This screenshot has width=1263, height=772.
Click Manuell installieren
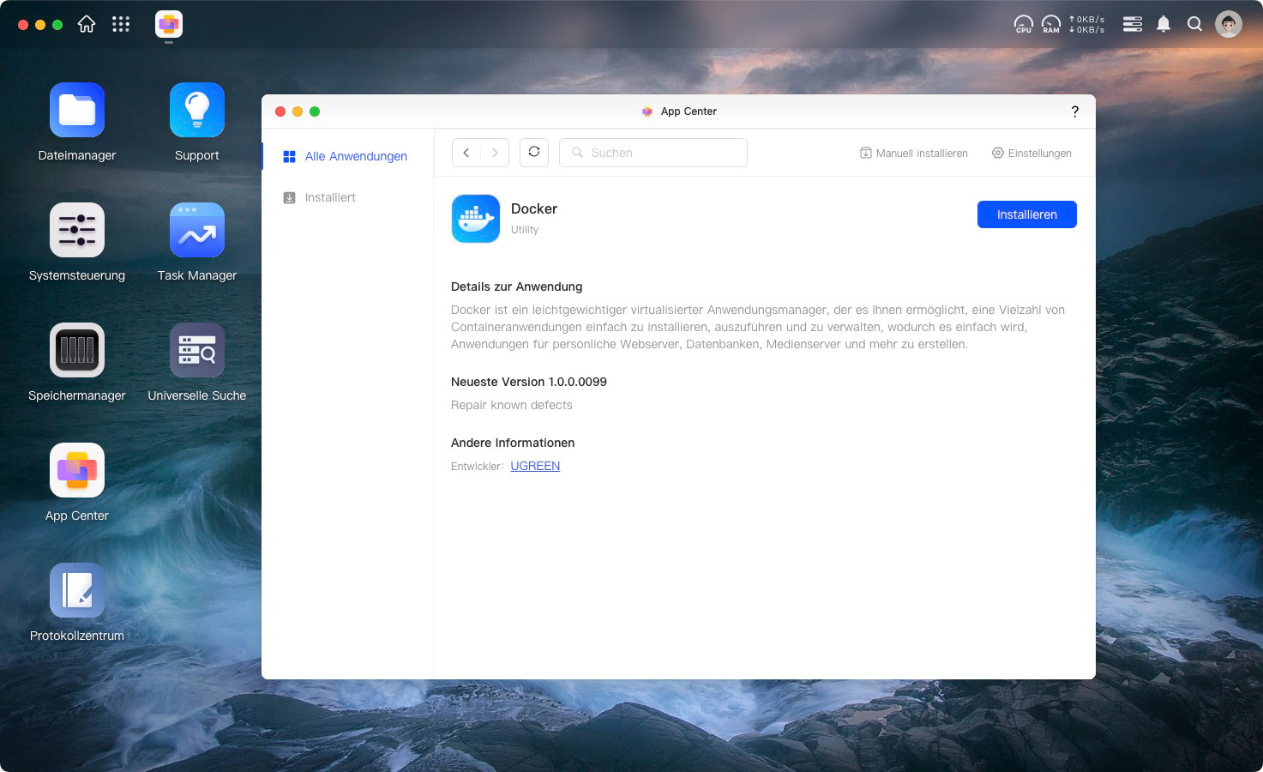pyautogui.click(x=914, y=153)
